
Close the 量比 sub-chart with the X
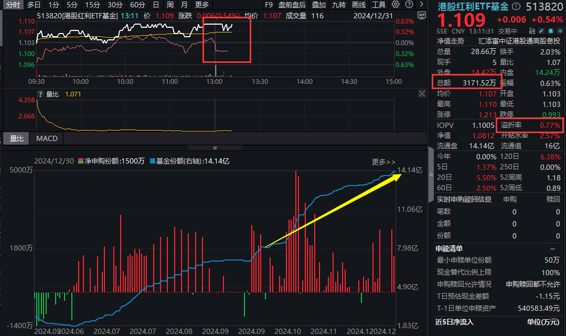422,94
